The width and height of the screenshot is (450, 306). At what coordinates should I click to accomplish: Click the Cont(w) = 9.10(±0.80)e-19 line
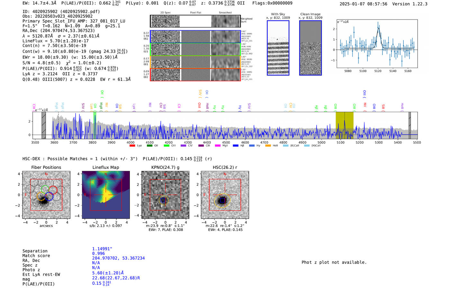pyautogui.click(x=75, y=51)
